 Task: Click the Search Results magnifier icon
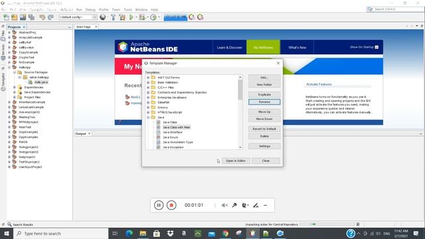point(10,224)
